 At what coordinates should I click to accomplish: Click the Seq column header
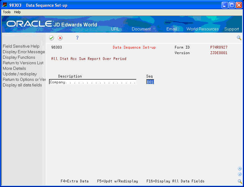(x=149, y=76)
